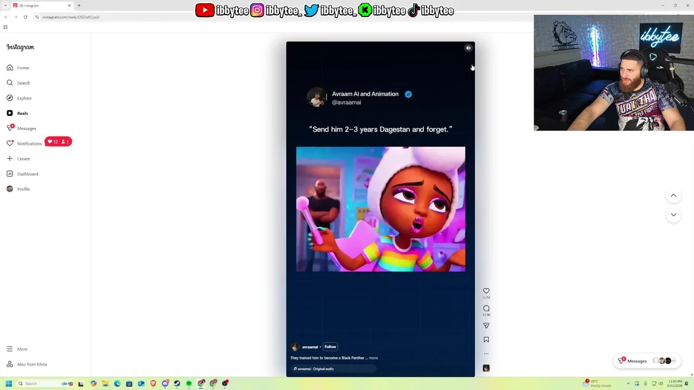Go to Home in the Instagram sidebar
Screen dimensions: 694x390
(18, 68)
